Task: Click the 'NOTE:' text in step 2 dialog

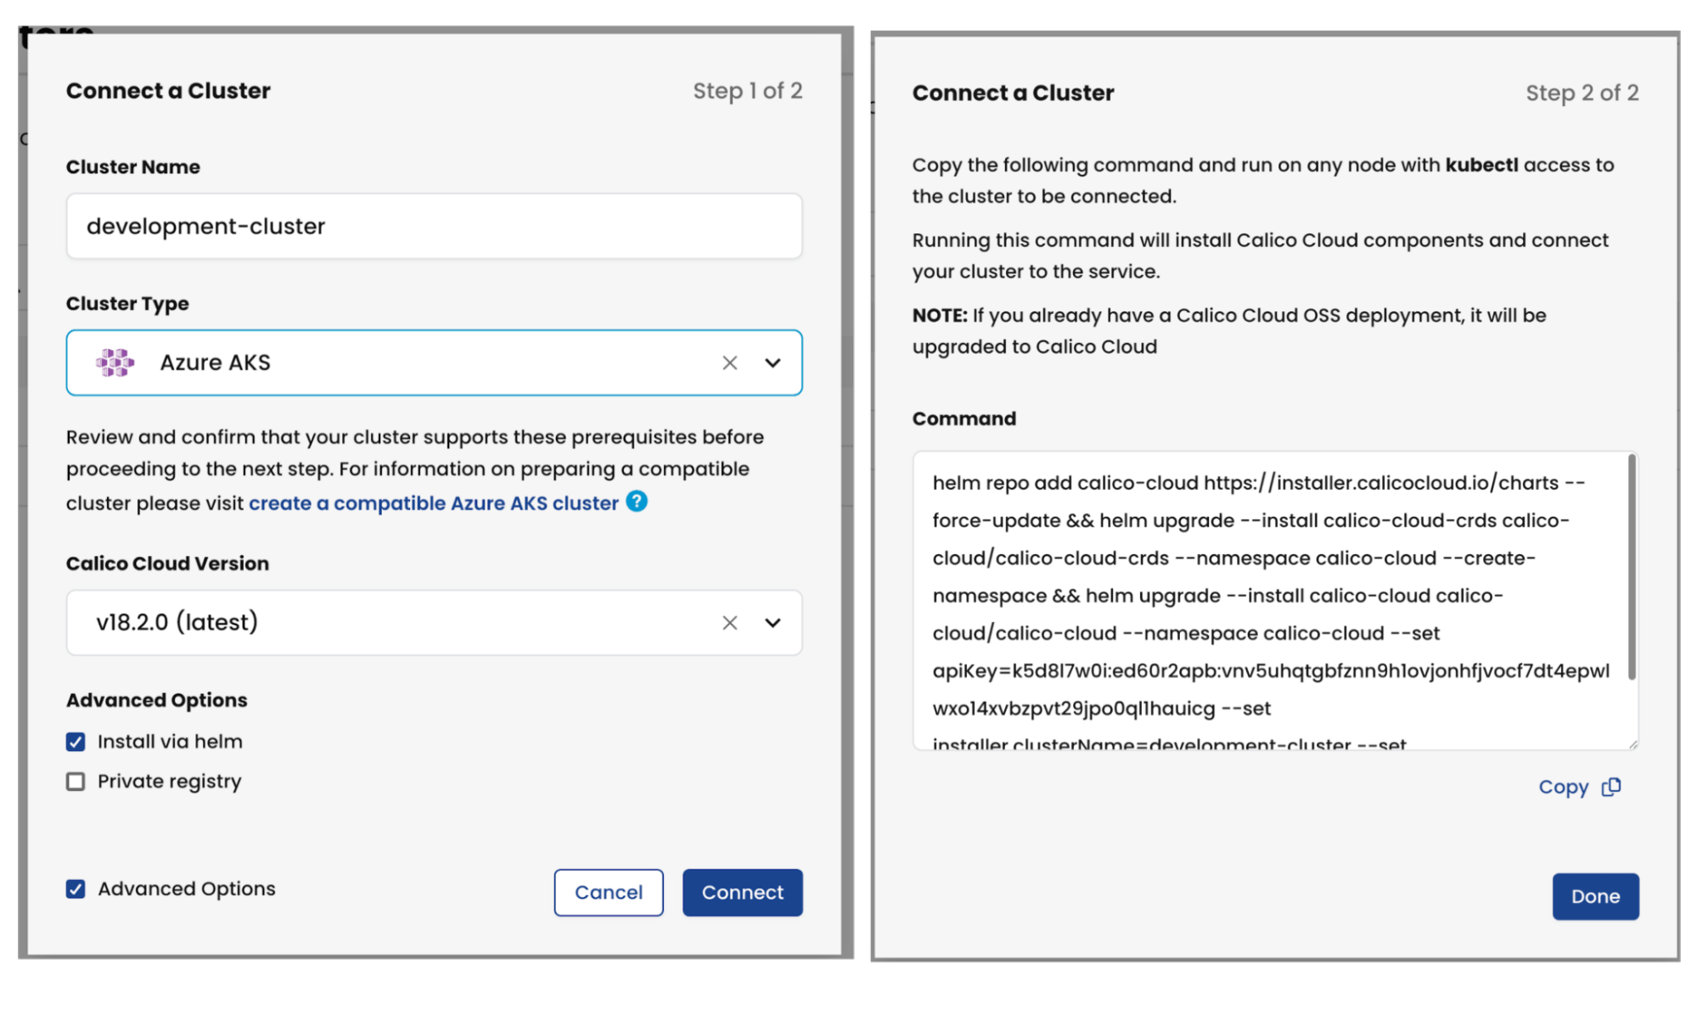Action: point(940,316)
